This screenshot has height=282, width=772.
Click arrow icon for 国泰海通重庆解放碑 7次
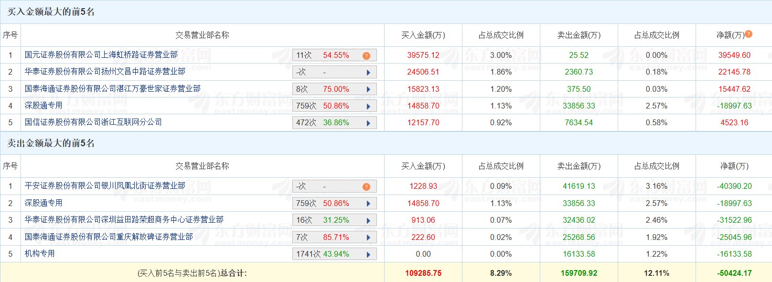tap(368, 238)
